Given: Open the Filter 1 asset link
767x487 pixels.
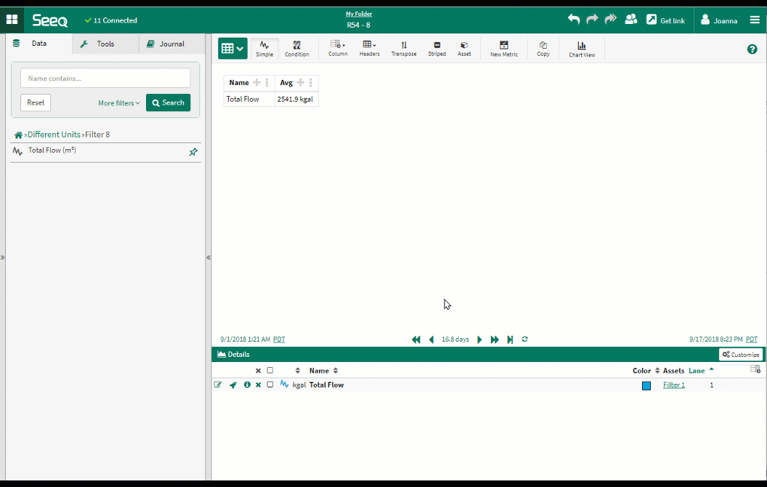Looking at the screenshot, I should [x=673, y=385].
